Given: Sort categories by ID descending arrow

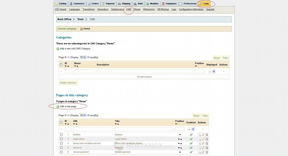Looking at the screenshot, I should click(66, 66).
